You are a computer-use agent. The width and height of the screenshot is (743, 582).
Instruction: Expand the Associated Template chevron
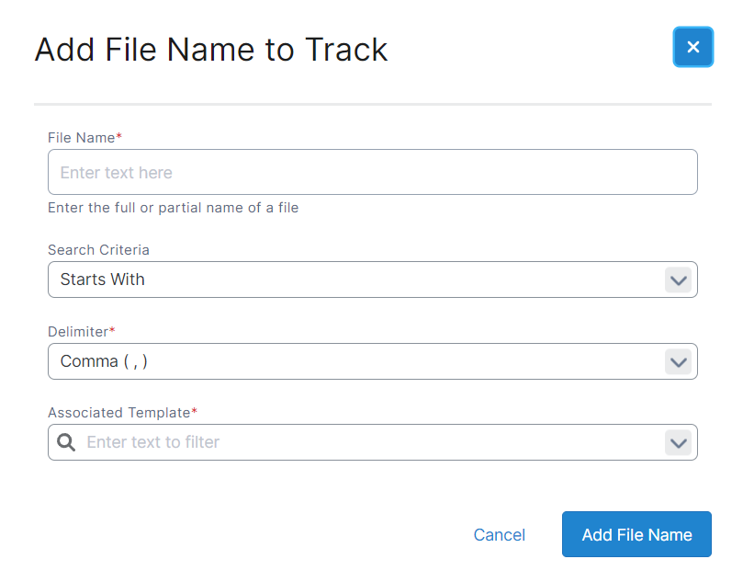click(678, 443)
